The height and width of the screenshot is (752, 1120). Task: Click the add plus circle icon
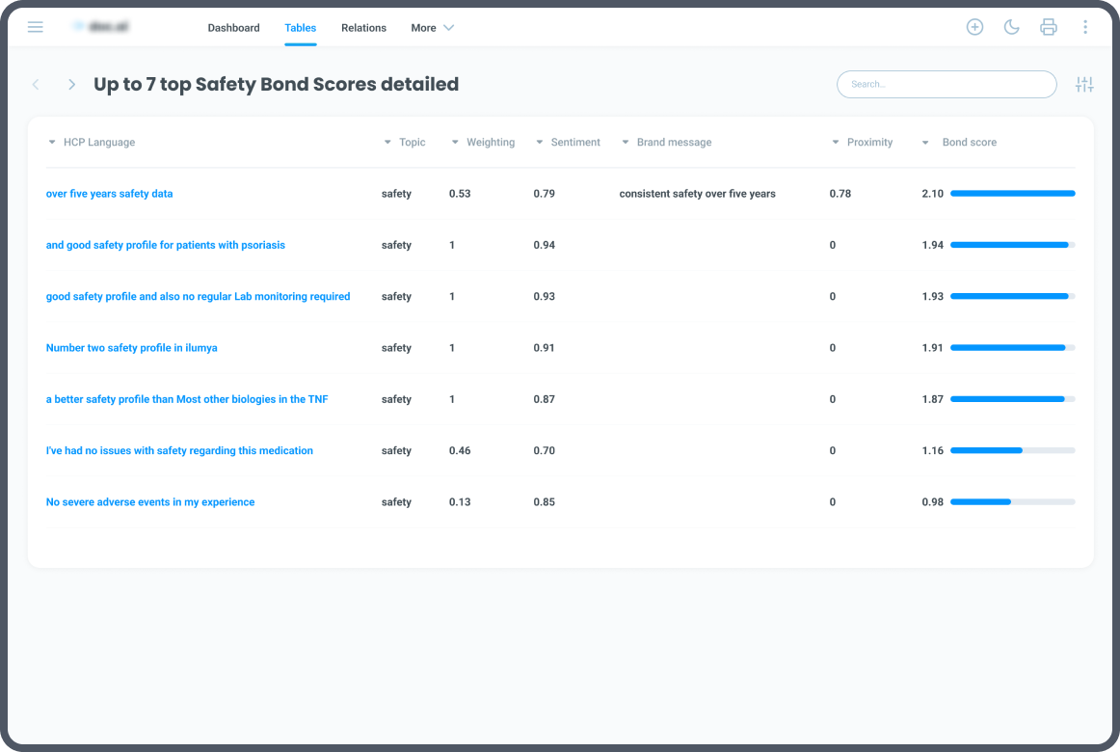point(974,27)
